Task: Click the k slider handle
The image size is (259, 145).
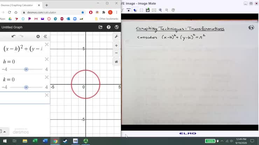Action: coord(26,87)
